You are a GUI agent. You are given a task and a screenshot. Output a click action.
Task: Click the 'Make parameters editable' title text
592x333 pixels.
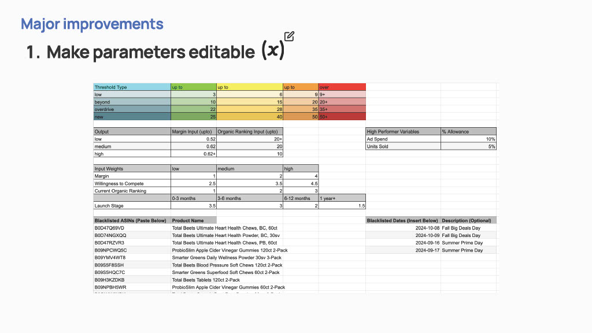coord(151,52)
